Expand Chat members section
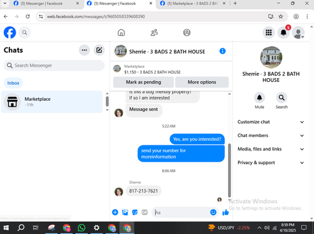The height and width of the screenshot is (234, 314). (271, 135)
